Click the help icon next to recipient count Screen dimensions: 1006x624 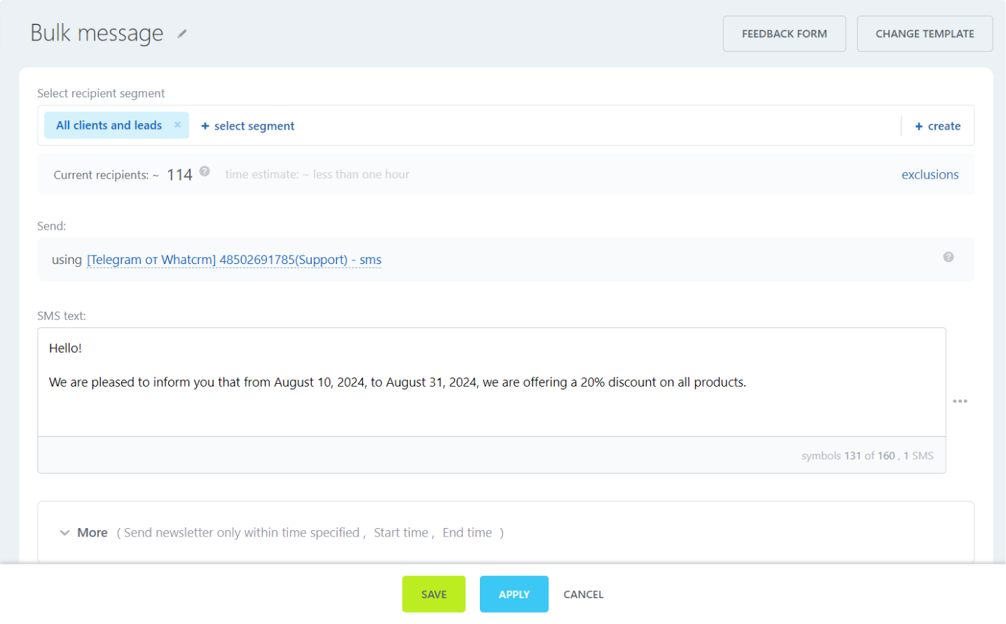click(x=205, y=172)
